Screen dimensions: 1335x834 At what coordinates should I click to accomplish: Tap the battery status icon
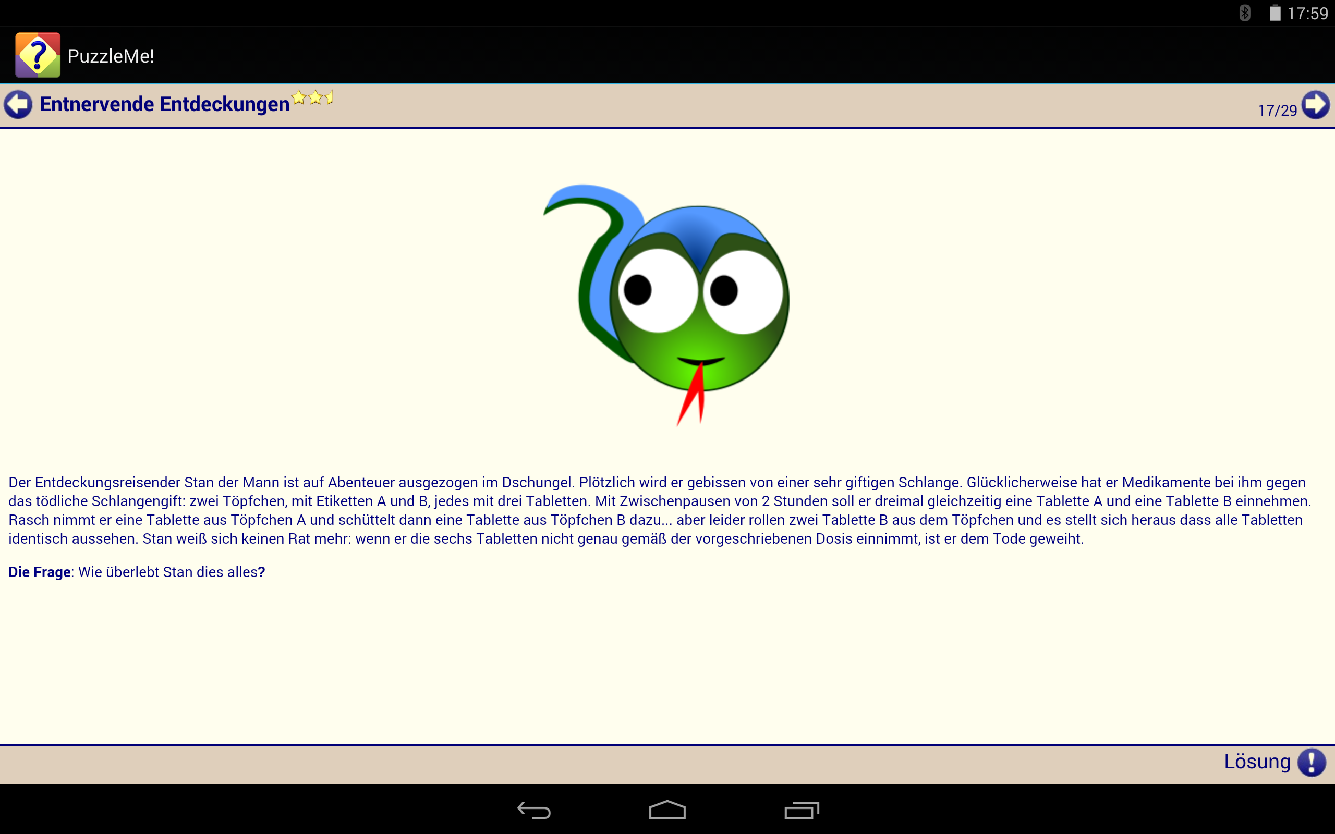pyautogui.click(x=1274, y=13)
